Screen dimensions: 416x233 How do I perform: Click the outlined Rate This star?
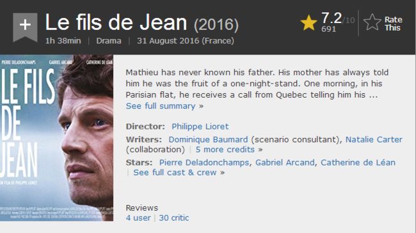tap(372, 23)
